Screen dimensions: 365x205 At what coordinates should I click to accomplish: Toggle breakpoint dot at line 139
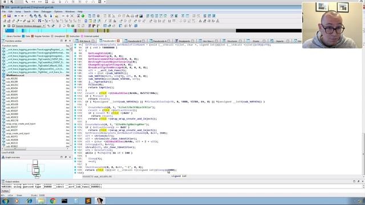point(75,170)
